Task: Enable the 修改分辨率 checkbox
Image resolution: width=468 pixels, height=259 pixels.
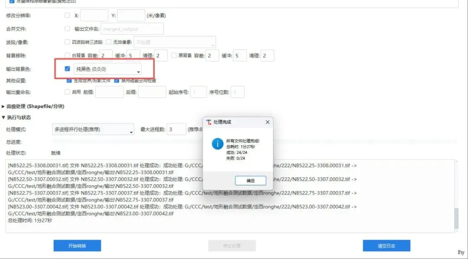Action: coord(67,15)
